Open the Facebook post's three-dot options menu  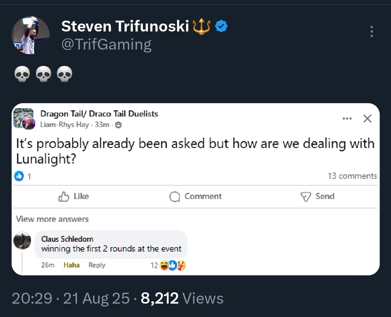(347, 119)
